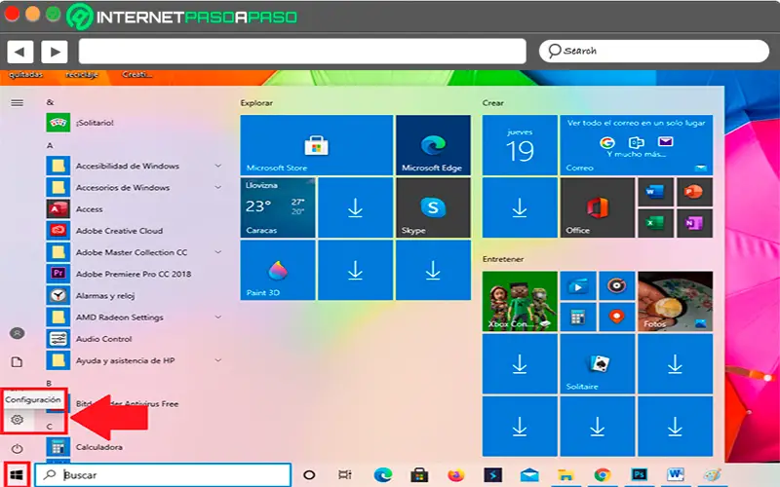Open ¡Solitario! from the app list
The height and width of the screenshot is (487, 780).
[x=135, y=123]
